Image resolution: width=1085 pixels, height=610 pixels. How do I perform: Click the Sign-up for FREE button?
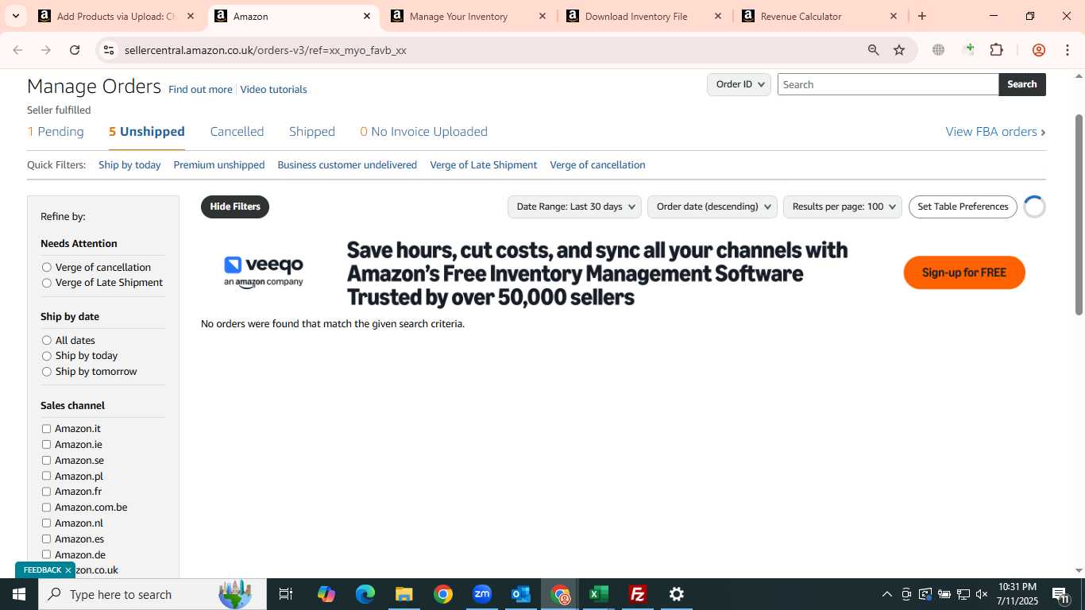click(964, 272)
